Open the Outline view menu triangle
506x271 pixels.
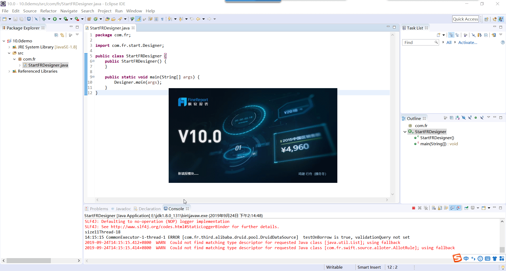488,117
